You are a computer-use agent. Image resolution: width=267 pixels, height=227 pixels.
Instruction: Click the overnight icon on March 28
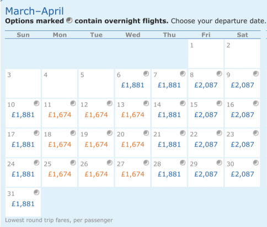point(183,163)
